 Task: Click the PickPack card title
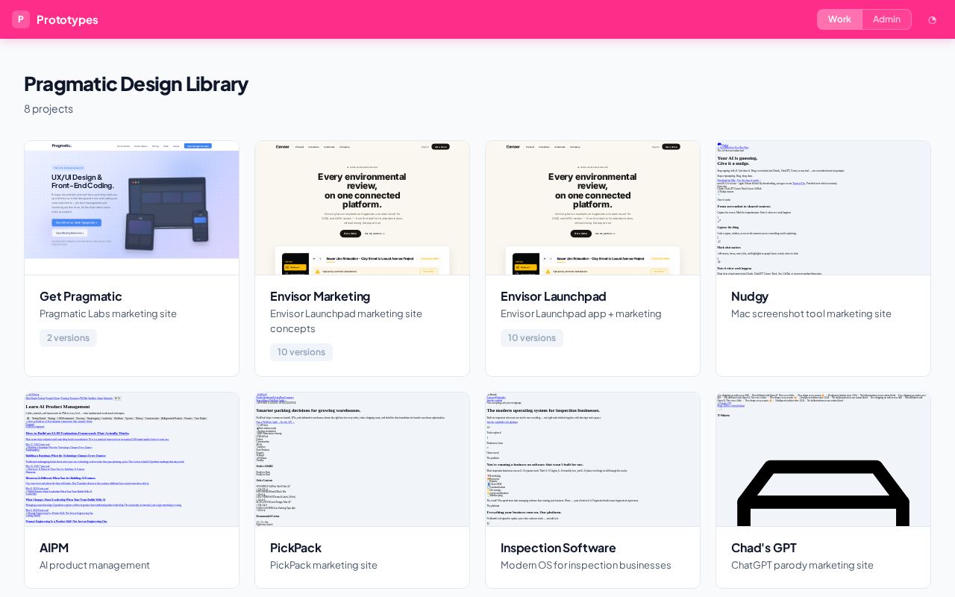[x=295, y=548]
